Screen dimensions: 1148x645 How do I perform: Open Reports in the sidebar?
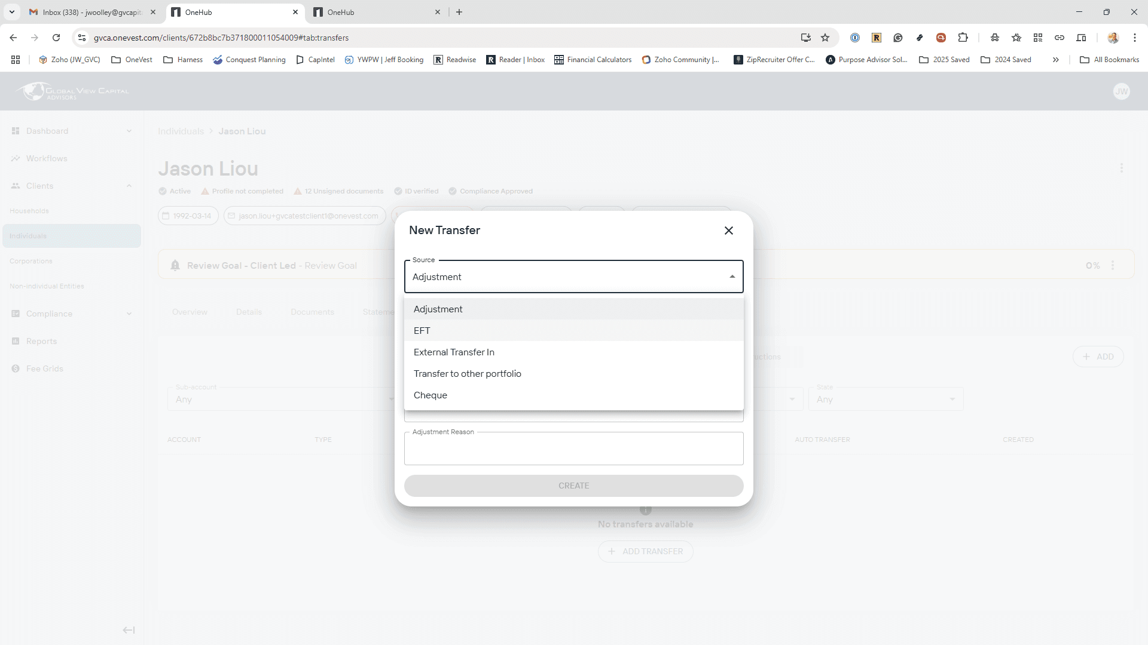tap(41, 341)
